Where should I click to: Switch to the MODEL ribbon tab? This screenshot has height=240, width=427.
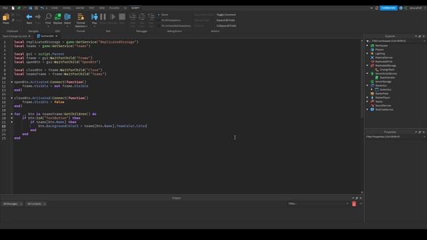coord(67,8)
